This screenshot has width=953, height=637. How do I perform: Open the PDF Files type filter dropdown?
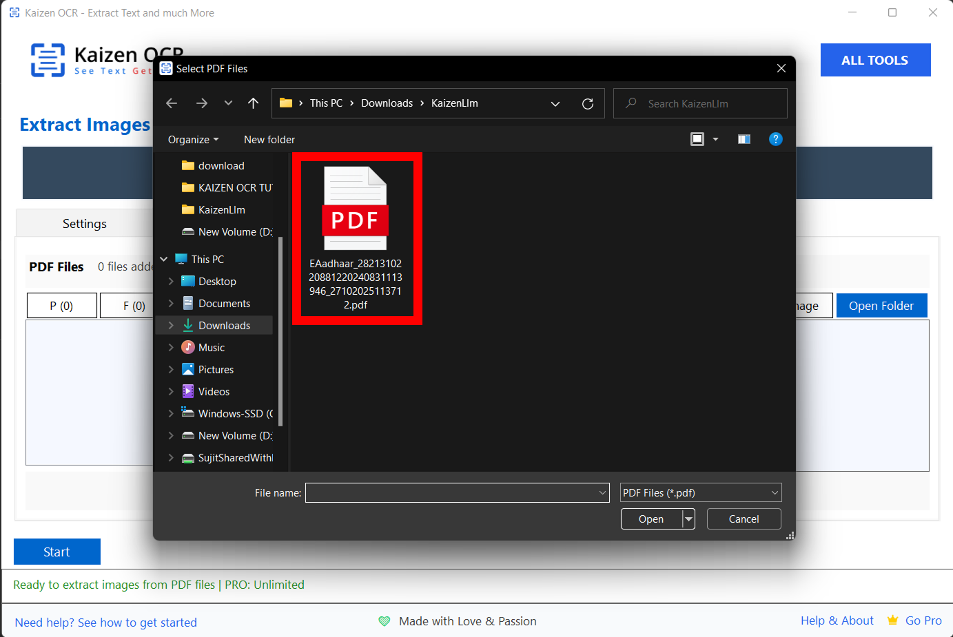pyautogui.click(x=700, y=493)
